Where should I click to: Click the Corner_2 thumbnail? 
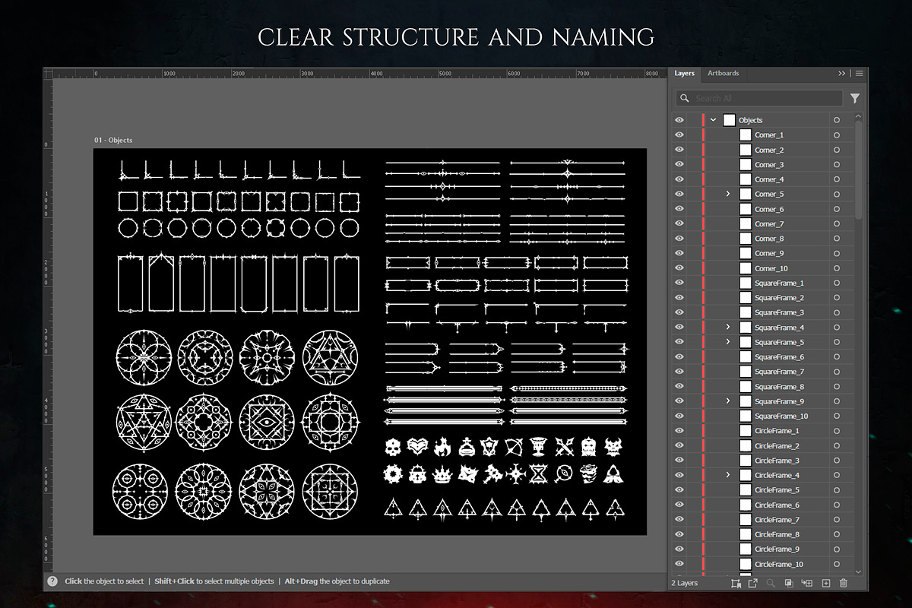pyautogui.click(x=746, y=150)
